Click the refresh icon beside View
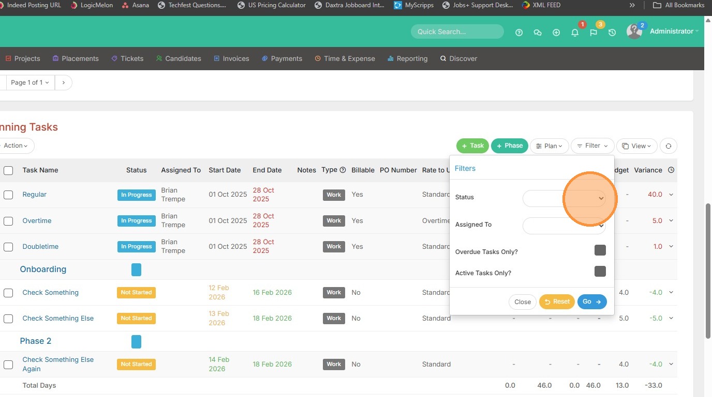This screenshot has height=397, width=712. (669, 146)
